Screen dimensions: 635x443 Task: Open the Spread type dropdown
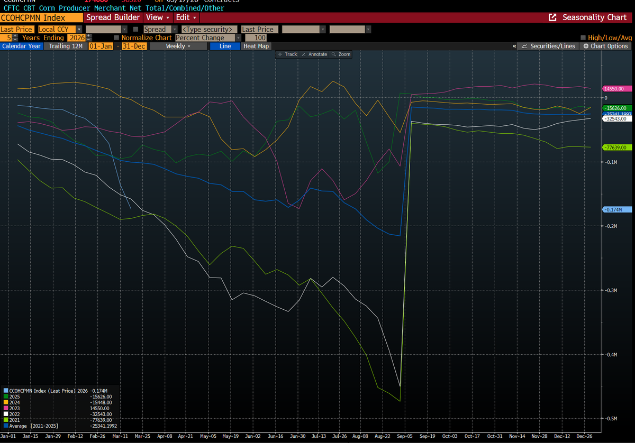pyautogui.click(x=174, y=30)
